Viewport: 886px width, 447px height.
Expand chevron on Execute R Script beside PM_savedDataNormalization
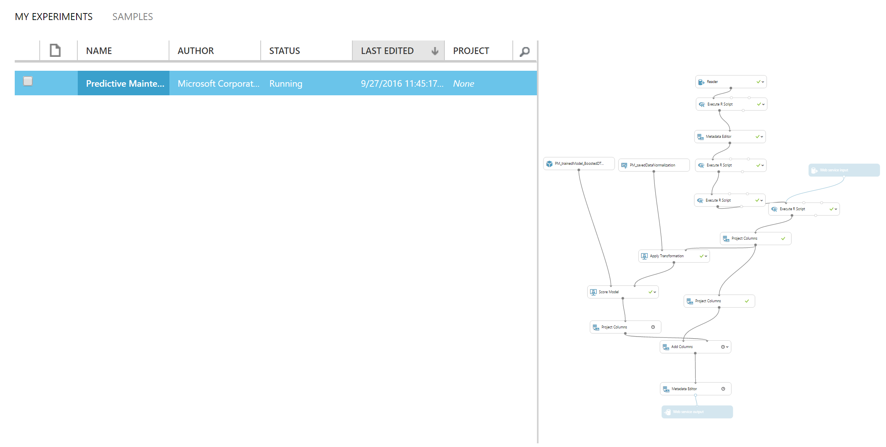[x=763, y=165]
